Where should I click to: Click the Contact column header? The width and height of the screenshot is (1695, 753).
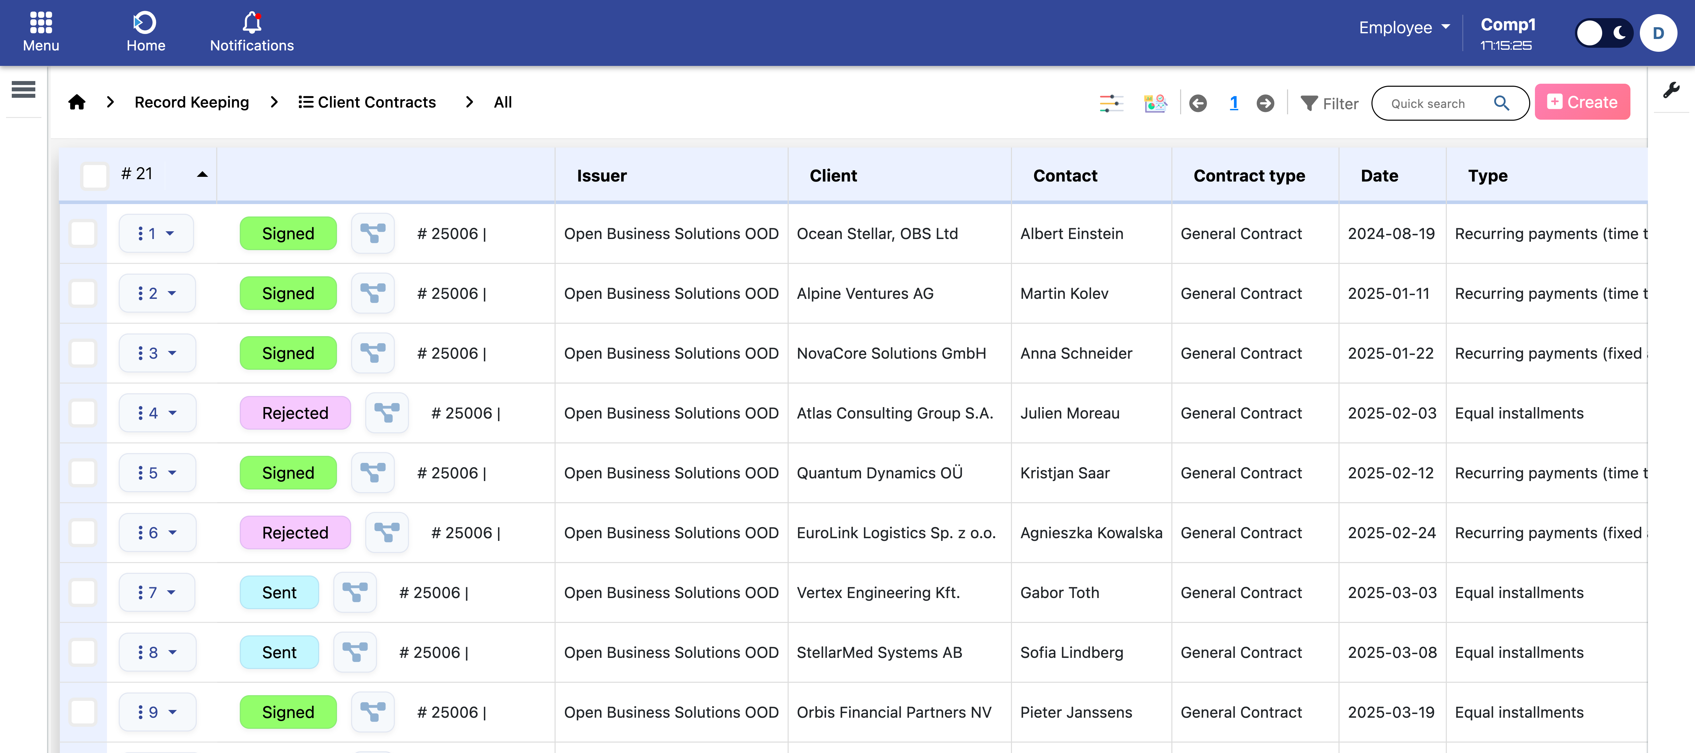[x=1065, y=175]
